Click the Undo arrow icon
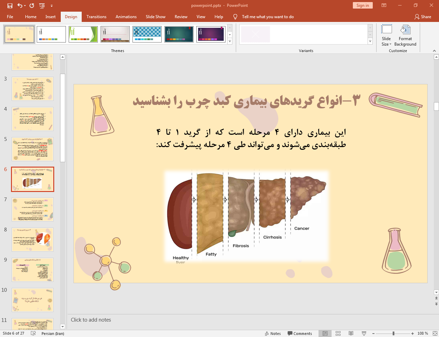The width and height of the screenshot is (439, 337). point(20,5)
